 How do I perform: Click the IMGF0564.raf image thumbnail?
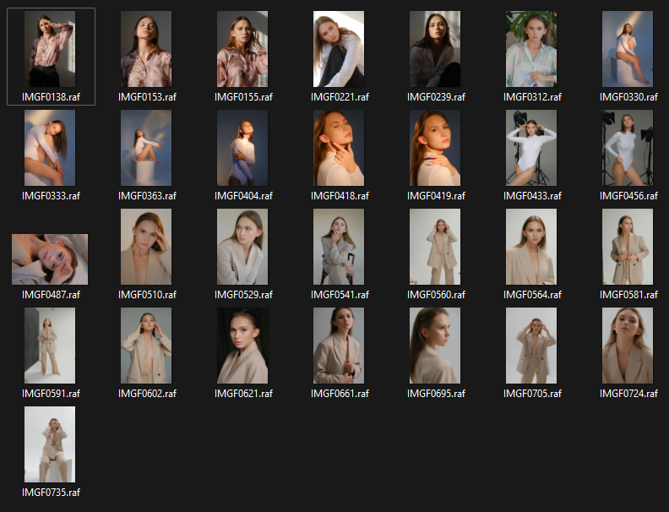(531, 247)
